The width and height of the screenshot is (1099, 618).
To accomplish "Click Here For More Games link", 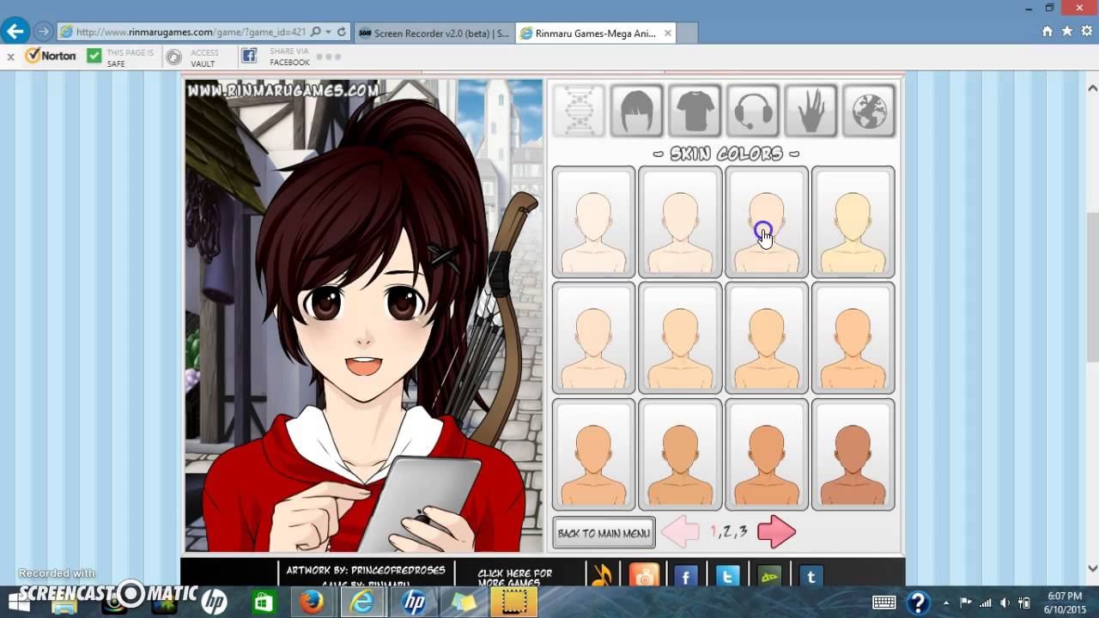I will (514, 578).
